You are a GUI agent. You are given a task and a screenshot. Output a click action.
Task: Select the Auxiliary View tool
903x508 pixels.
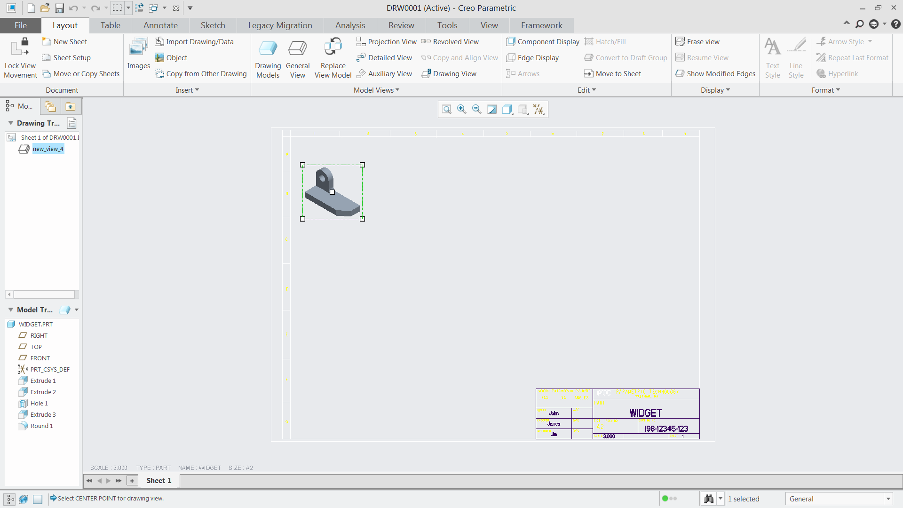pos(384,73)
